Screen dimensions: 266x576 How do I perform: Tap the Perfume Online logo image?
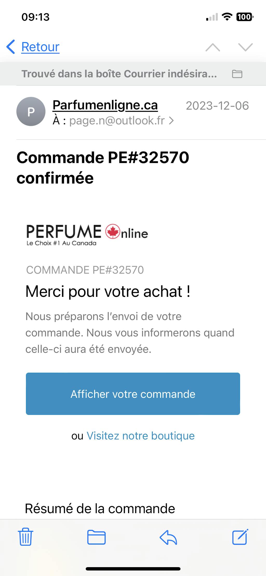click(x=87, y=235)
